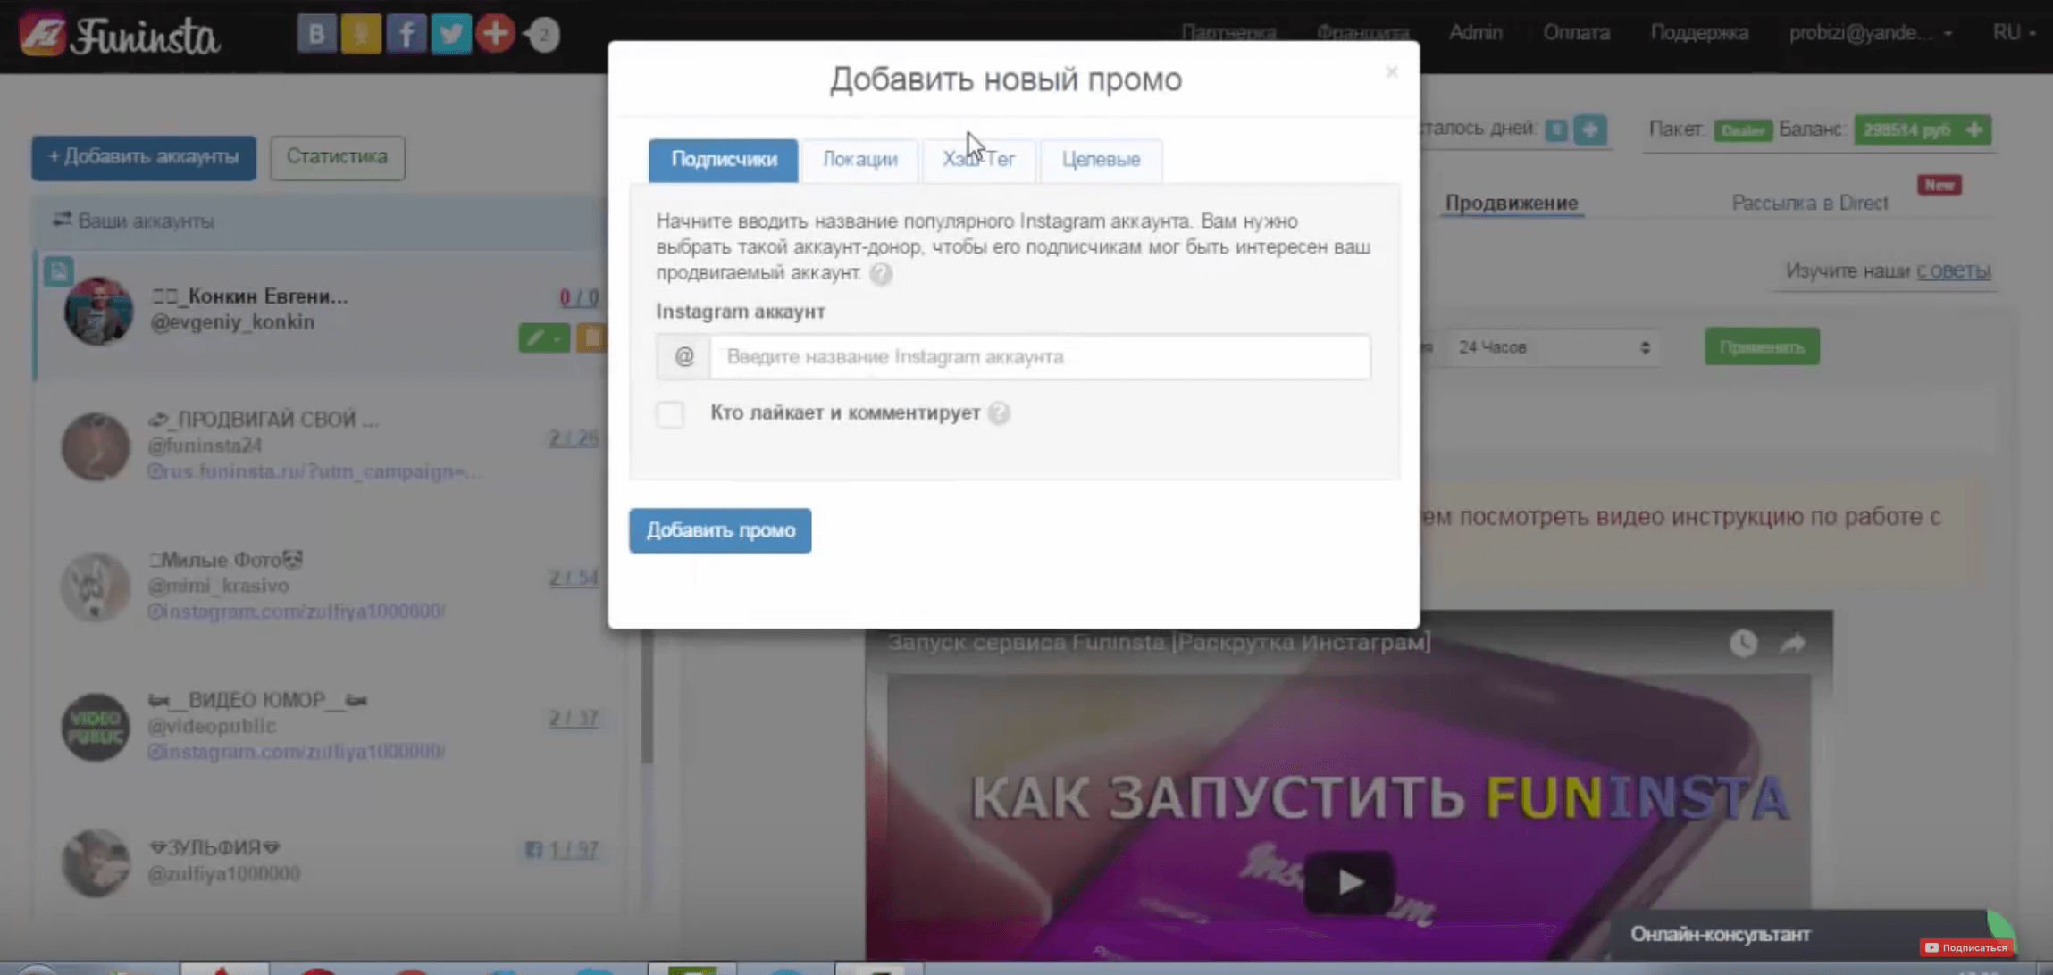Screen dimensions: 2053x975
Task: Enable 'Кто лайкает и комментирует' checkbox
Action: tap(670, 414)
